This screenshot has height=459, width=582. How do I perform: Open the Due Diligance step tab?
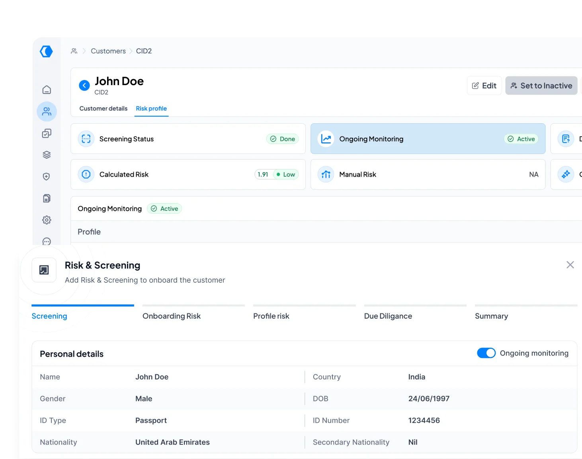coord(388,316)
